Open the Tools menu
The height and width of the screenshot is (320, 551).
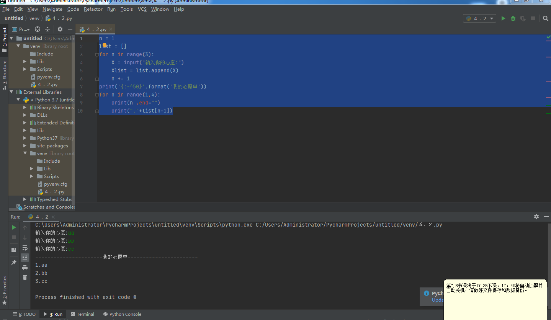point(126,9)
